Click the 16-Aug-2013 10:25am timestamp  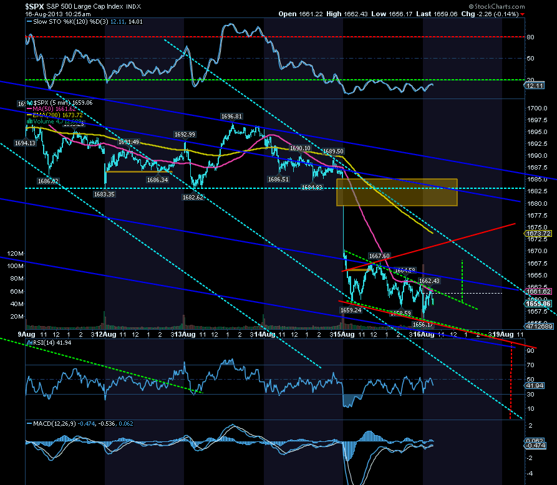pos(58,14)
